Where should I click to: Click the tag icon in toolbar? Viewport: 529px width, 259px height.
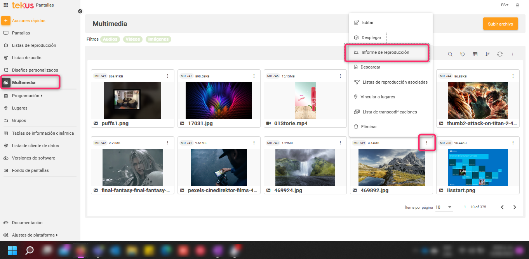463,54
